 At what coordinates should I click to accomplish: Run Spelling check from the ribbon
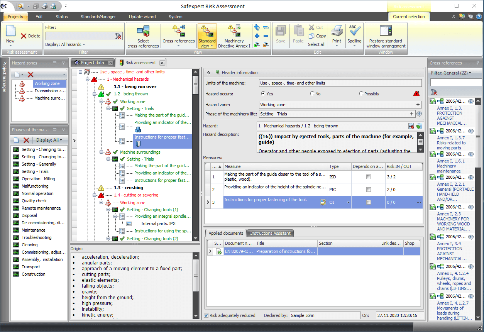click(x=354, y=32)
